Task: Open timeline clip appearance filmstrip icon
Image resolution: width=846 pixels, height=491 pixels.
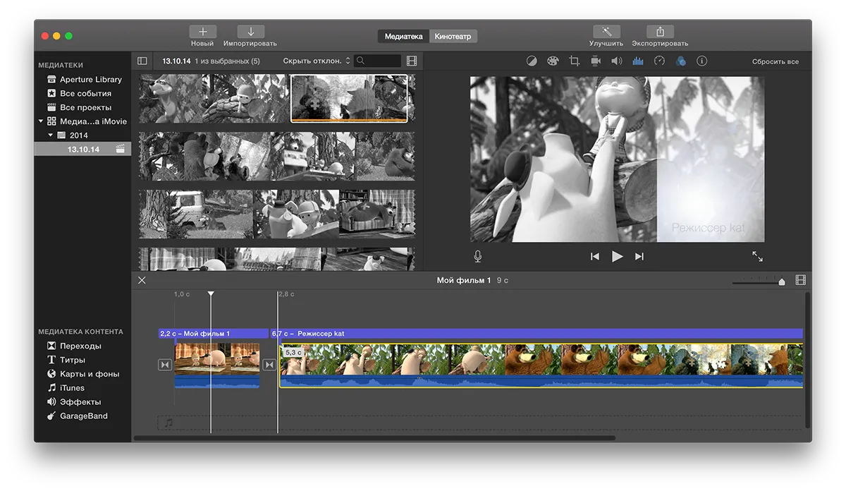Action: pos(800,280)
